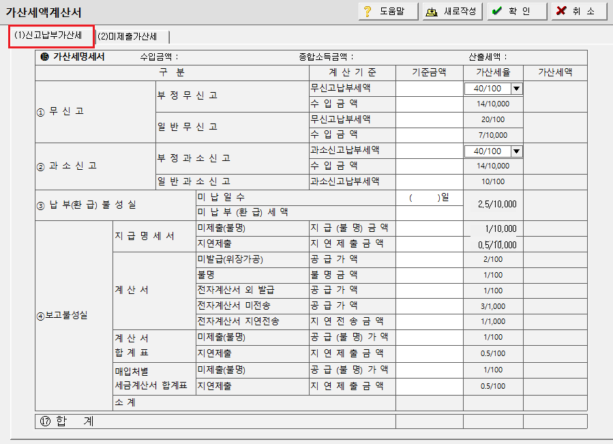The image size is (613, 444).
Task: Click the 새로작성 button
Action: [x=452, y=12]
